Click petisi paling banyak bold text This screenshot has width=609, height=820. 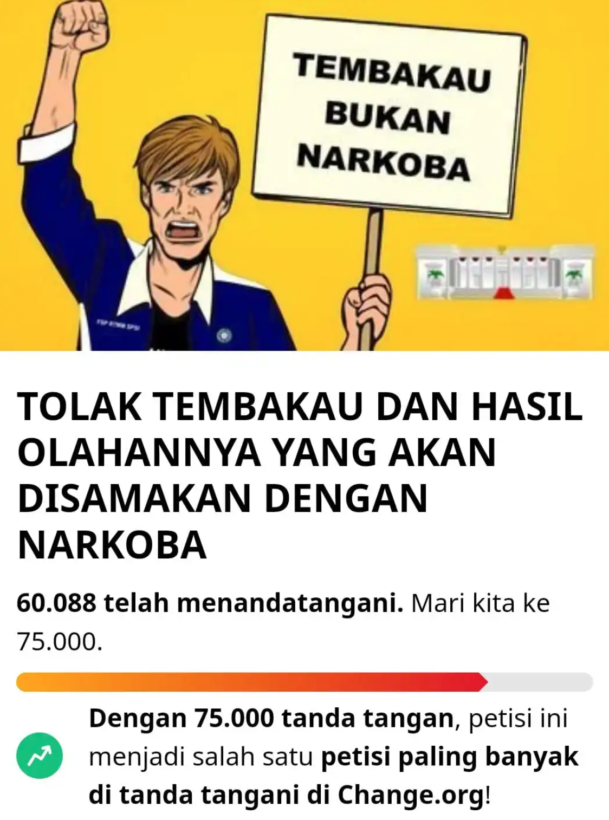point(450,757)
